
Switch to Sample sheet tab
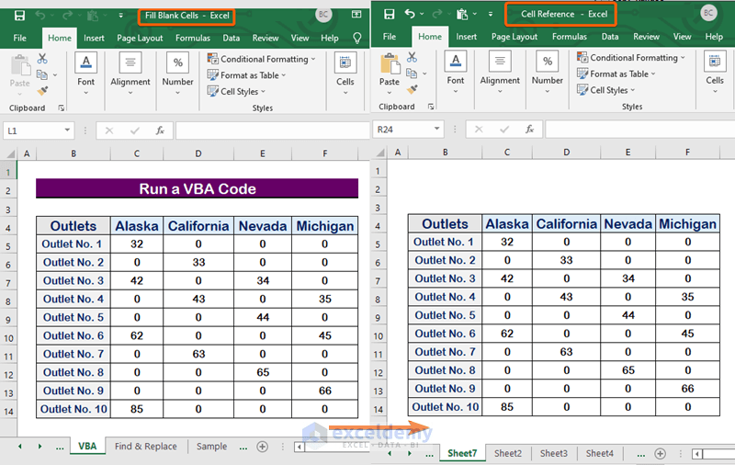211,447
